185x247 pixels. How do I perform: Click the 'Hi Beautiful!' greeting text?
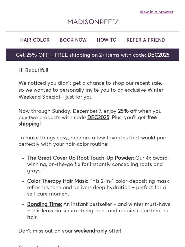coord(33,70)
